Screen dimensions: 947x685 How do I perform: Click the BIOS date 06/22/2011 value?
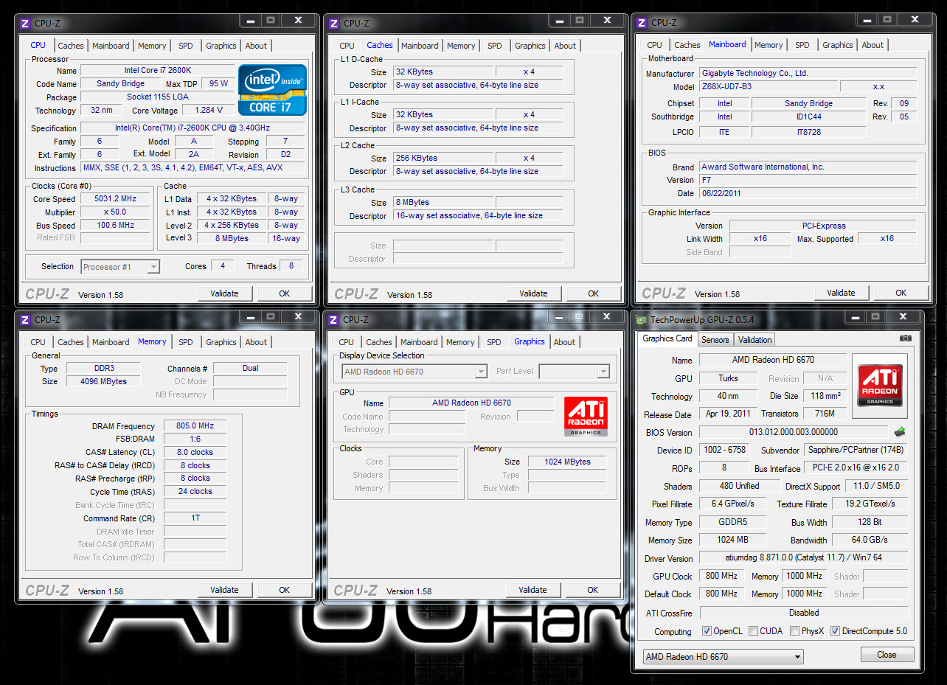pos(807,193)
